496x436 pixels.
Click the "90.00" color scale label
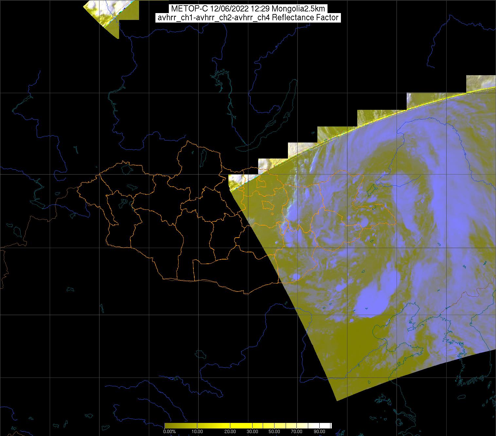tap(319, 432)
